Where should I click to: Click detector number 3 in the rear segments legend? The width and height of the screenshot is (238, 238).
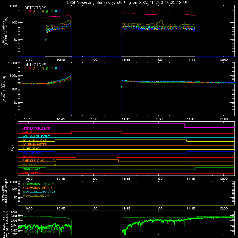pyautogui.click(x=34, y=69)
